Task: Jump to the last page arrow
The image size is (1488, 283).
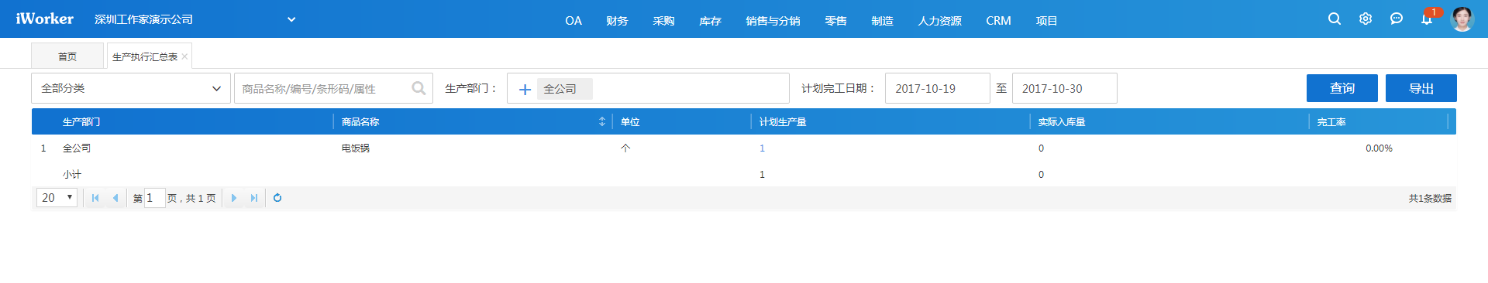Action: [254, 198]
